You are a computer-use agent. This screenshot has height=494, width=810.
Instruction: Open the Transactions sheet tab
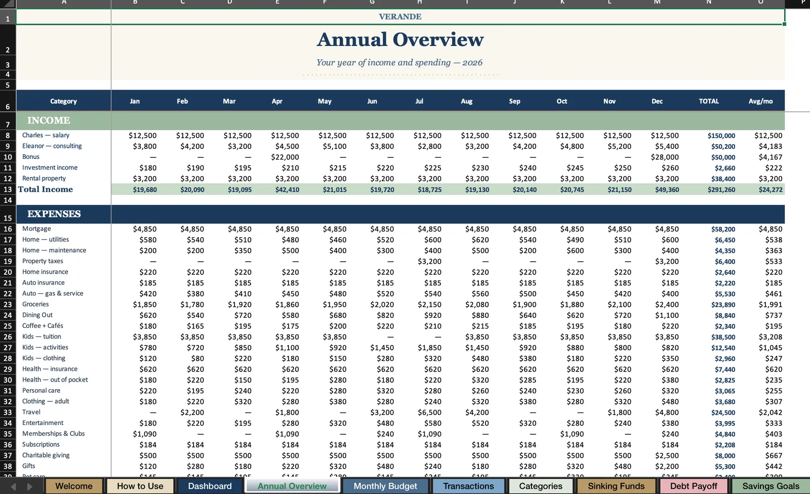click(468, 486)
